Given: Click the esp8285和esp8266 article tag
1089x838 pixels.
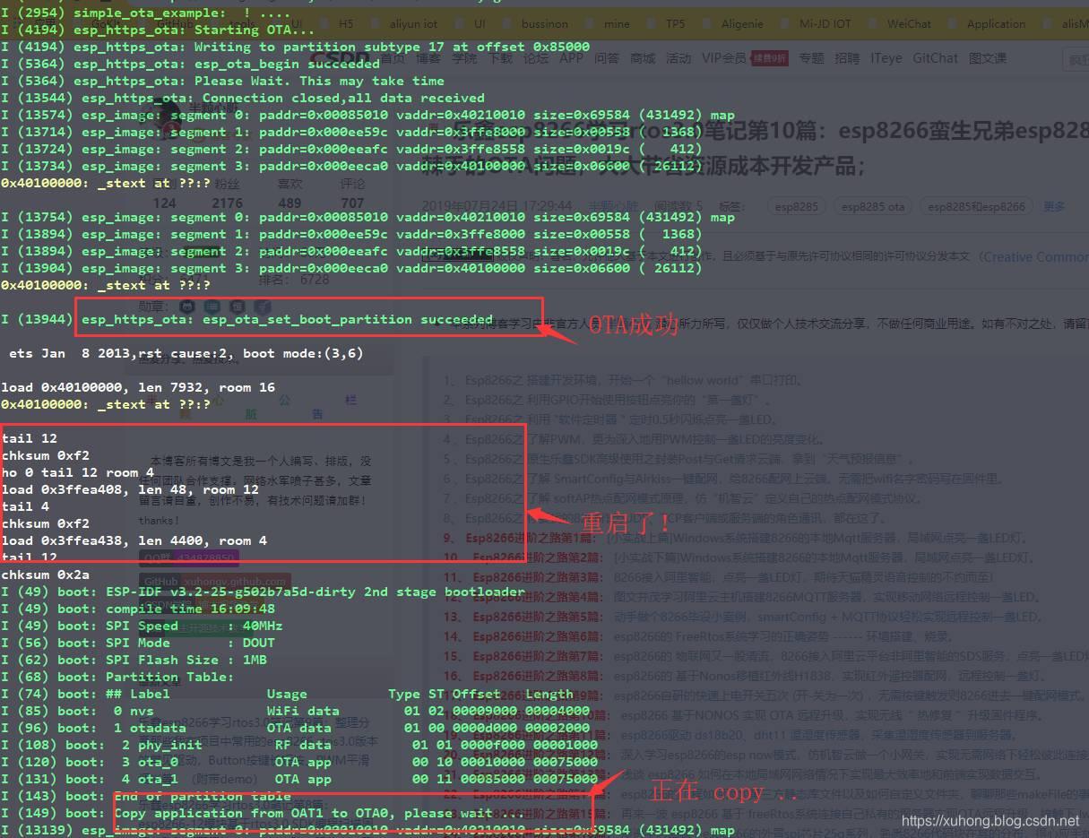Looking at the screenshot, I should pos(976,206).
